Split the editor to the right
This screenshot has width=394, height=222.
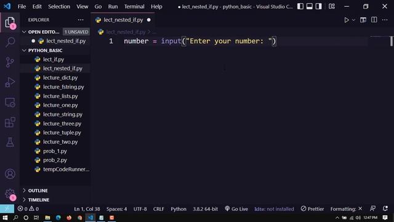click(x=374, y=20)
